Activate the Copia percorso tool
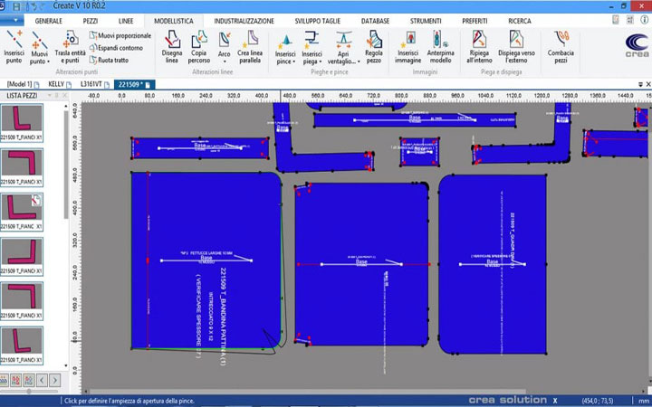 [x=198, y=45]
